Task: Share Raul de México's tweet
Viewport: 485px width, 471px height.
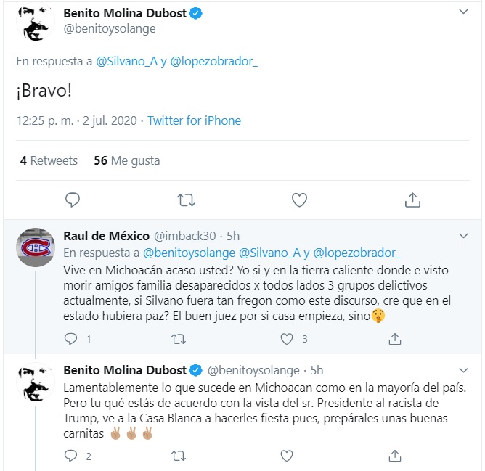Action: [x=395, y=339]
